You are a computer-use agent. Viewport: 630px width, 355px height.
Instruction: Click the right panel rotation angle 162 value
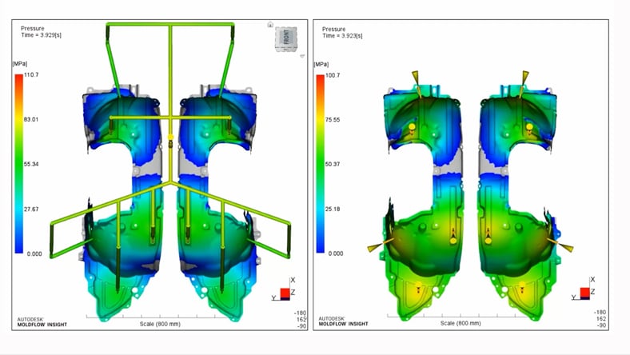click(x=601, y=318)
